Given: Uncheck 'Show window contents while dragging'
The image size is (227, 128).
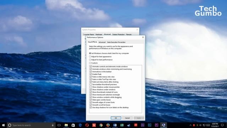Looking at the screenshot, I should pyautogui.click(x=91, y=97).
